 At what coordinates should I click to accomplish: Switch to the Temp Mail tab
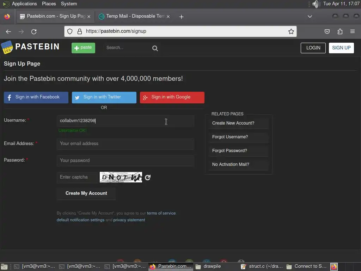pos(135,16)
